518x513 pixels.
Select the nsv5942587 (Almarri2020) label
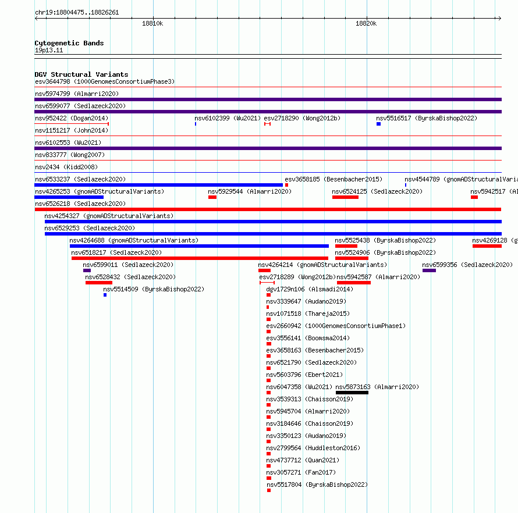378,277
